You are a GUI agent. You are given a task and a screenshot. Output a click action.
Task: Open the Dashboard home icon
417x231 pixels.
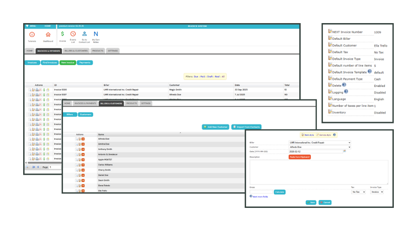click(x=48, y=35)
